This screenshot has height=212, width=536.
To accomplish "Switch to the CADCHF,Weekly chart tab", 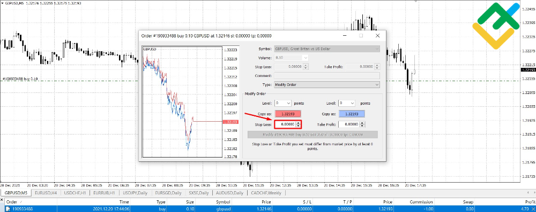I will coord(266,193).
